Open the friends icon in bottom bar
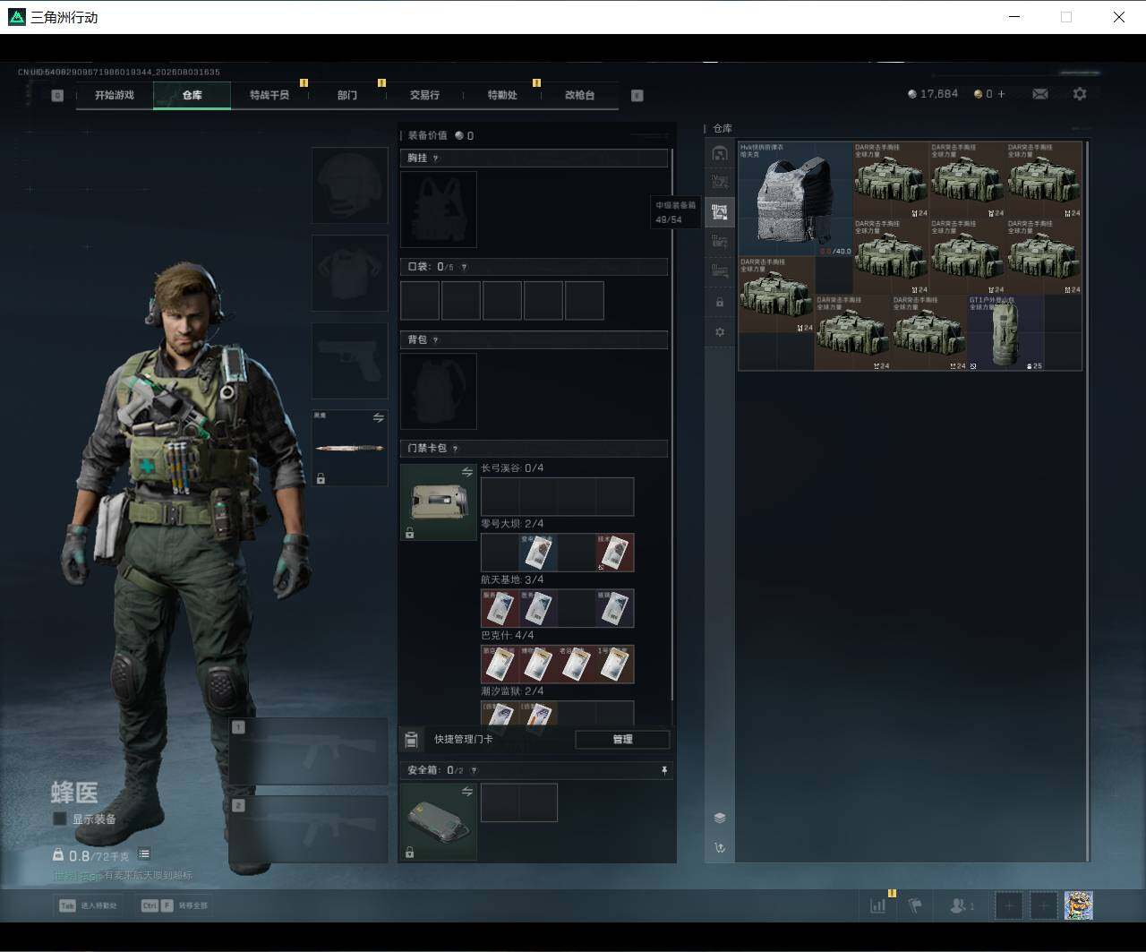 tap(961, 905)
